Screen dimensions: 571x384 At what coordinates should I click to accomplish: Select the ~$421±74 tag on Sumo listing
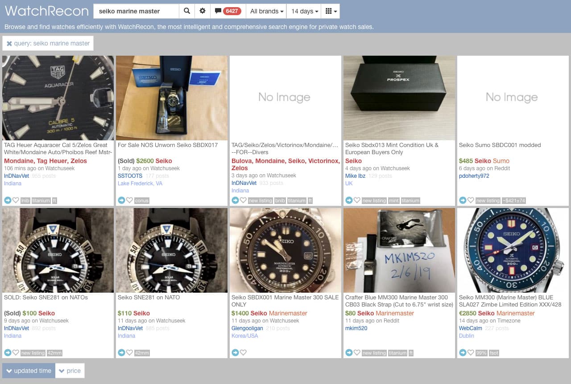(513, 201)
